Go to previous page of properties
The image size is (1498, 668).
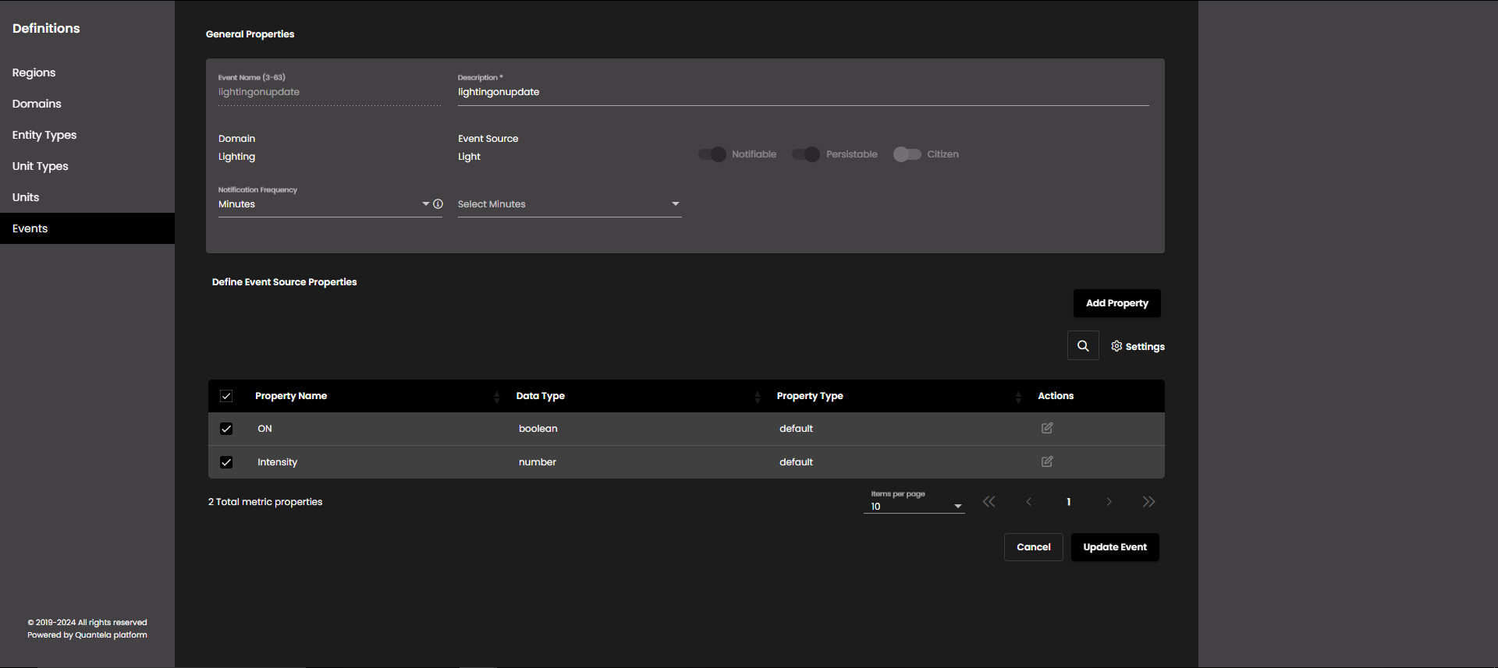1029,502
